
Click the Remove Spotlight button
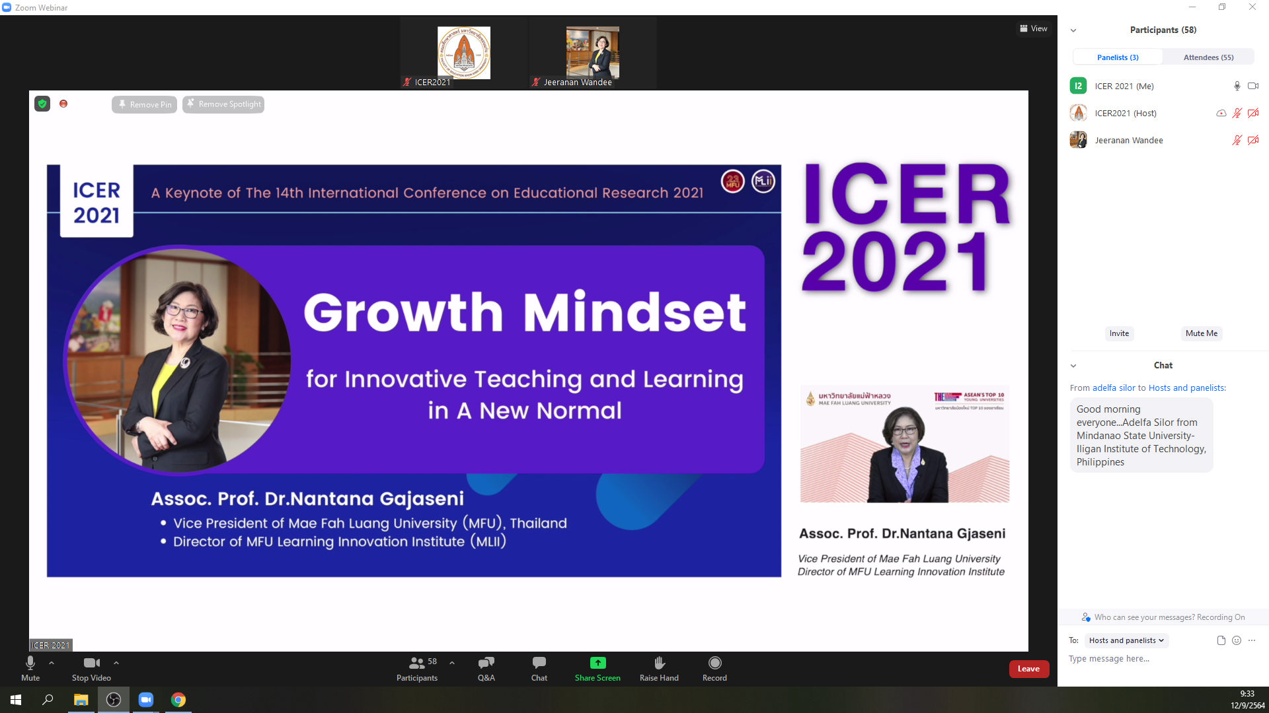click(x=223, y=104)
